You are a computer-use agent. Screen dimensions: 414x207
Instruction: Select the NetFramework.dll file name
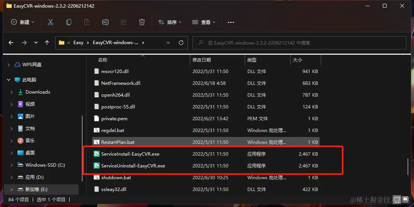(121, 83)
